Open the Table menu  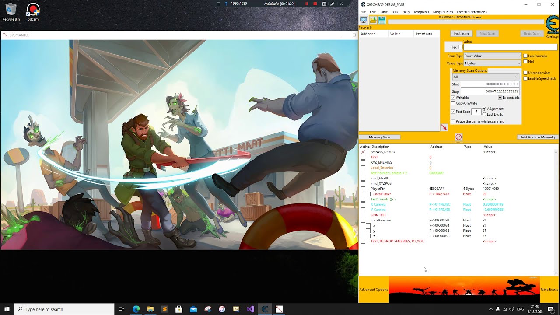pyautogui.click(x=384, y=12)
